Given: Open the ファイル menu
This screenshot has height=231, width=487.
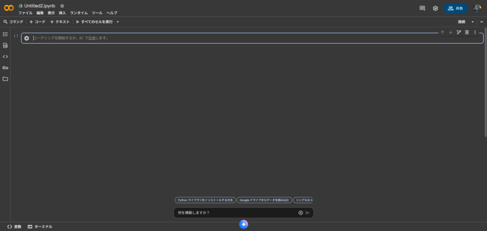Looking at the screenshot, I should click(25, 13).
